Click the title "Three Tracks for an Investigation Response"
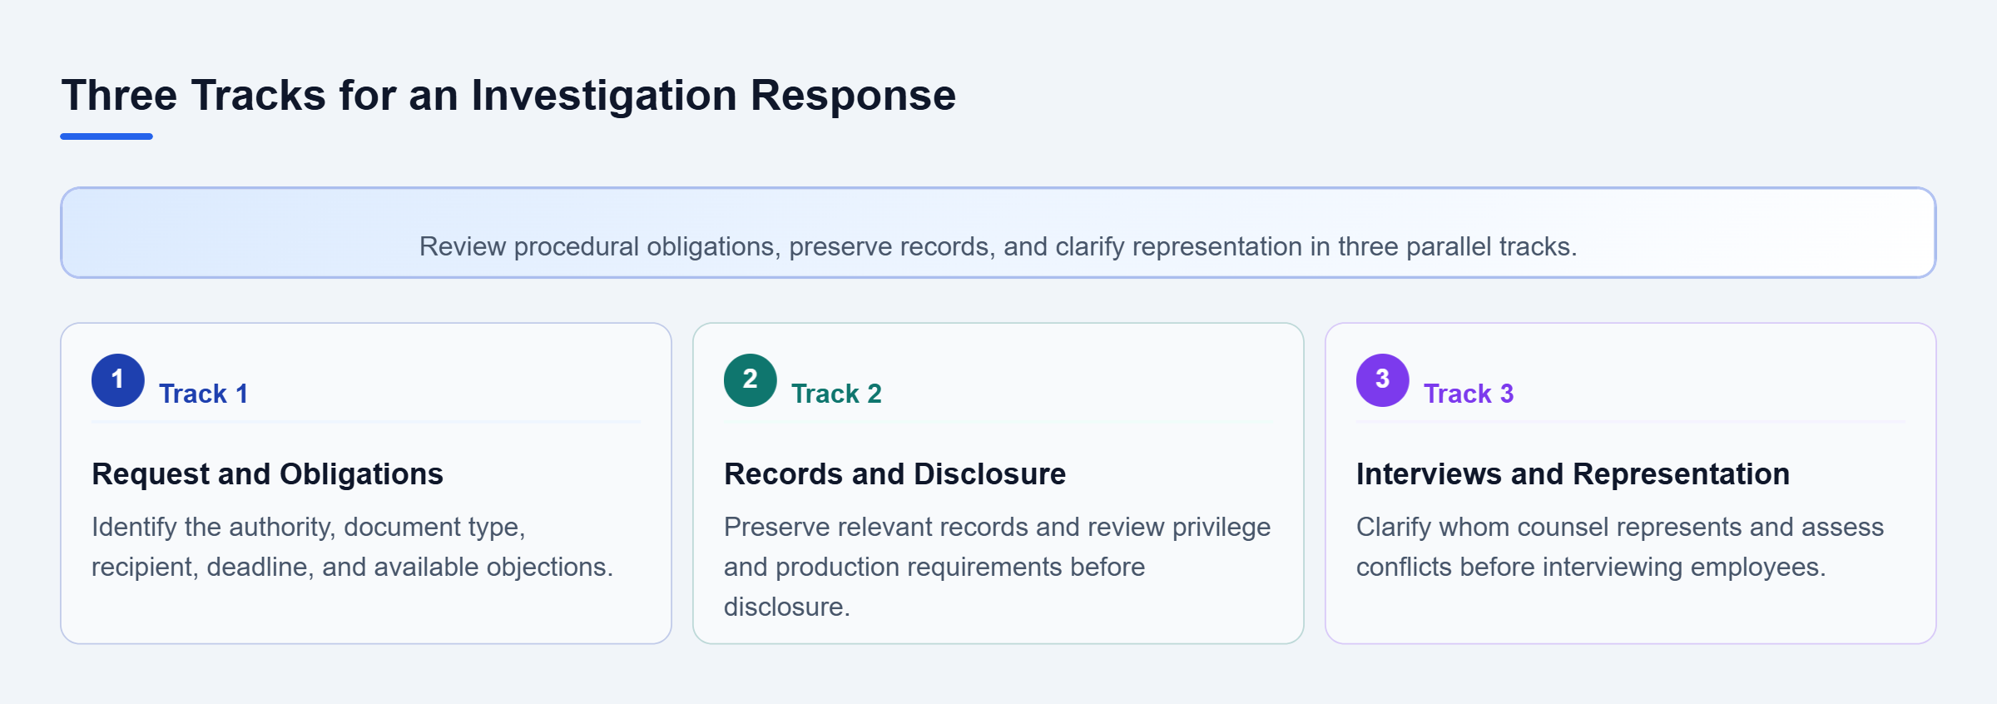The width and height of the screenshot is (1997, 704). point(508,95)
